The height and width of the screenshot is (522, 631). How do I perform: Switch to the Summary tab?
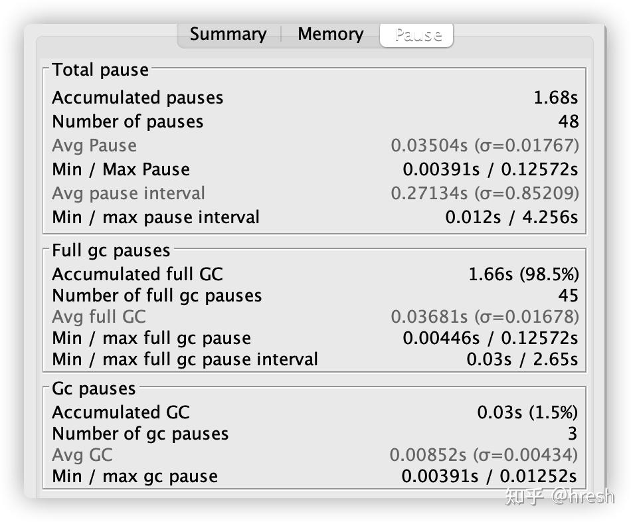(x=228, y=35)
